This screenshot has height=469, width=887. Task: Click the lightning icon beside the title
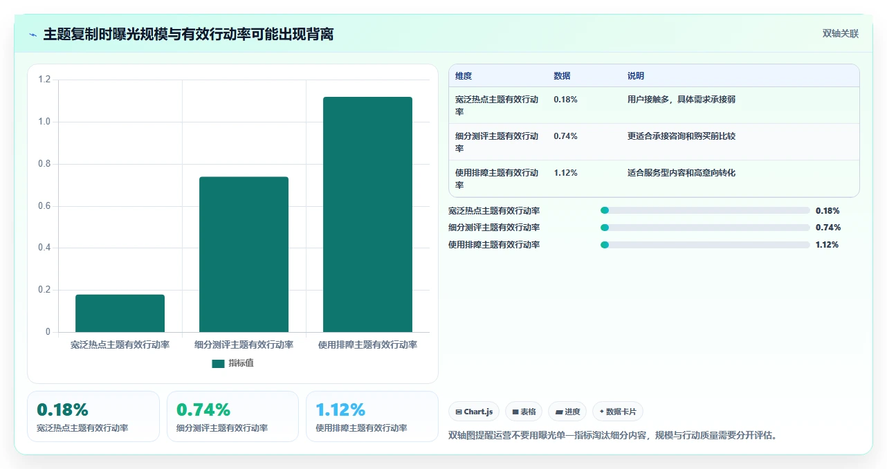(33, 34)
